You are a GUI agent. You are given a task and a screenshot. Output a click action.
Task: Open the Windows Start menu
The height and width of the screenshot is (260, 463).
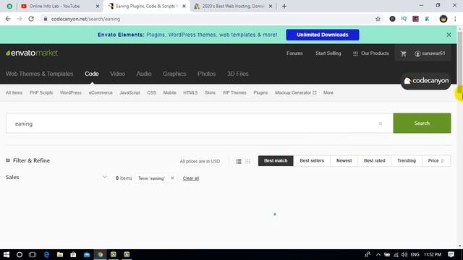[x=7, y=254]
